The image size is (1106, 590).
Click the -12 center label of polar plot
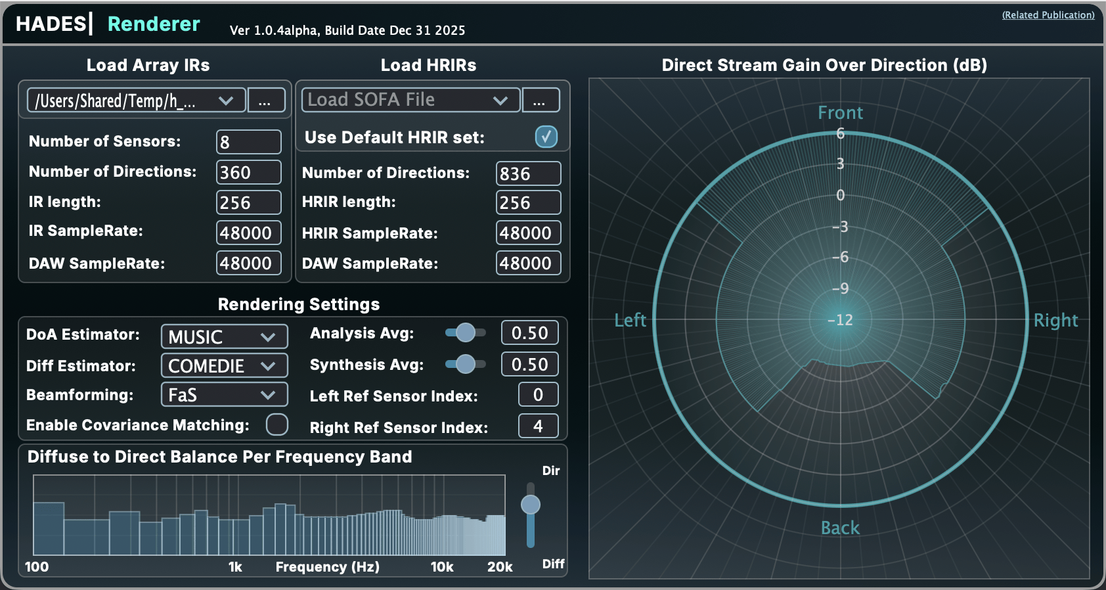(840, 320)
